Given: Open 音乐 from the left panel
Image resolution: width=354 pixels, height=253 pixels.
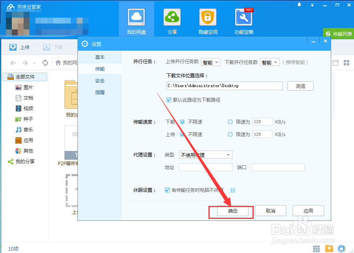Looking at the screenshot, I should [x=25, y=129].
